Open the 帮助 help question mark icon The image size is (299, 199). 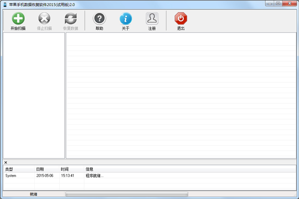(x=99, y=18)
